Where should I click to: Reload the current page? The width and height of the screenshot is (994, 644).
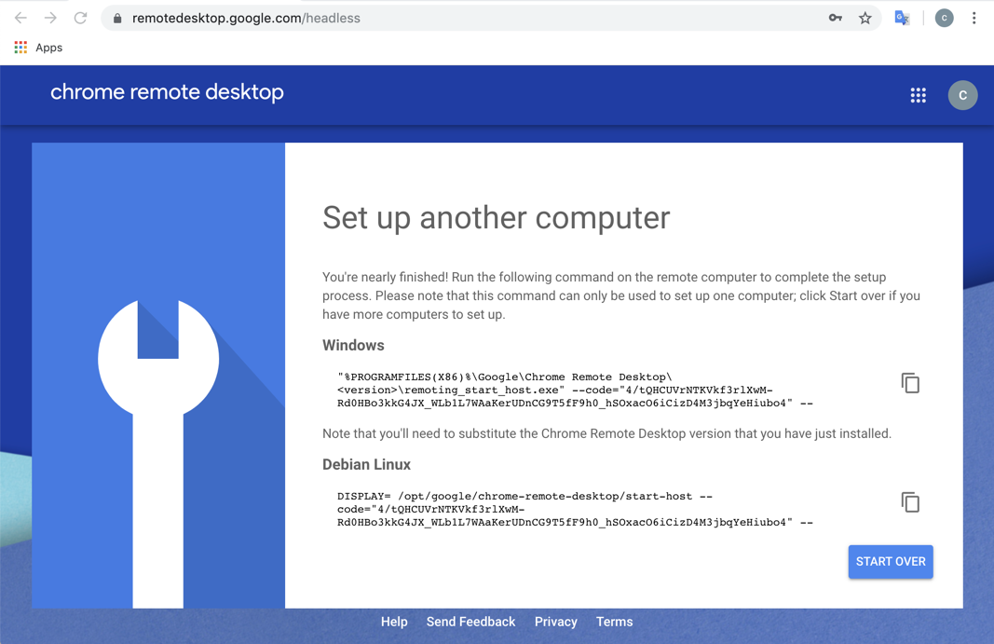[80, 18]
